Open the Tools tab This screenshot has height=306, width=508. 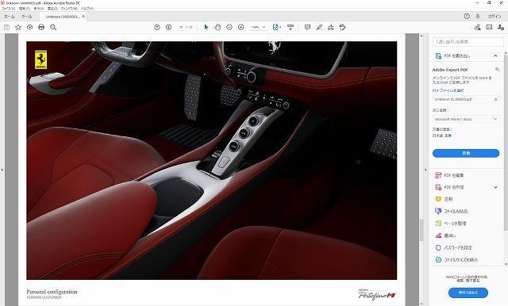[26, 17]
